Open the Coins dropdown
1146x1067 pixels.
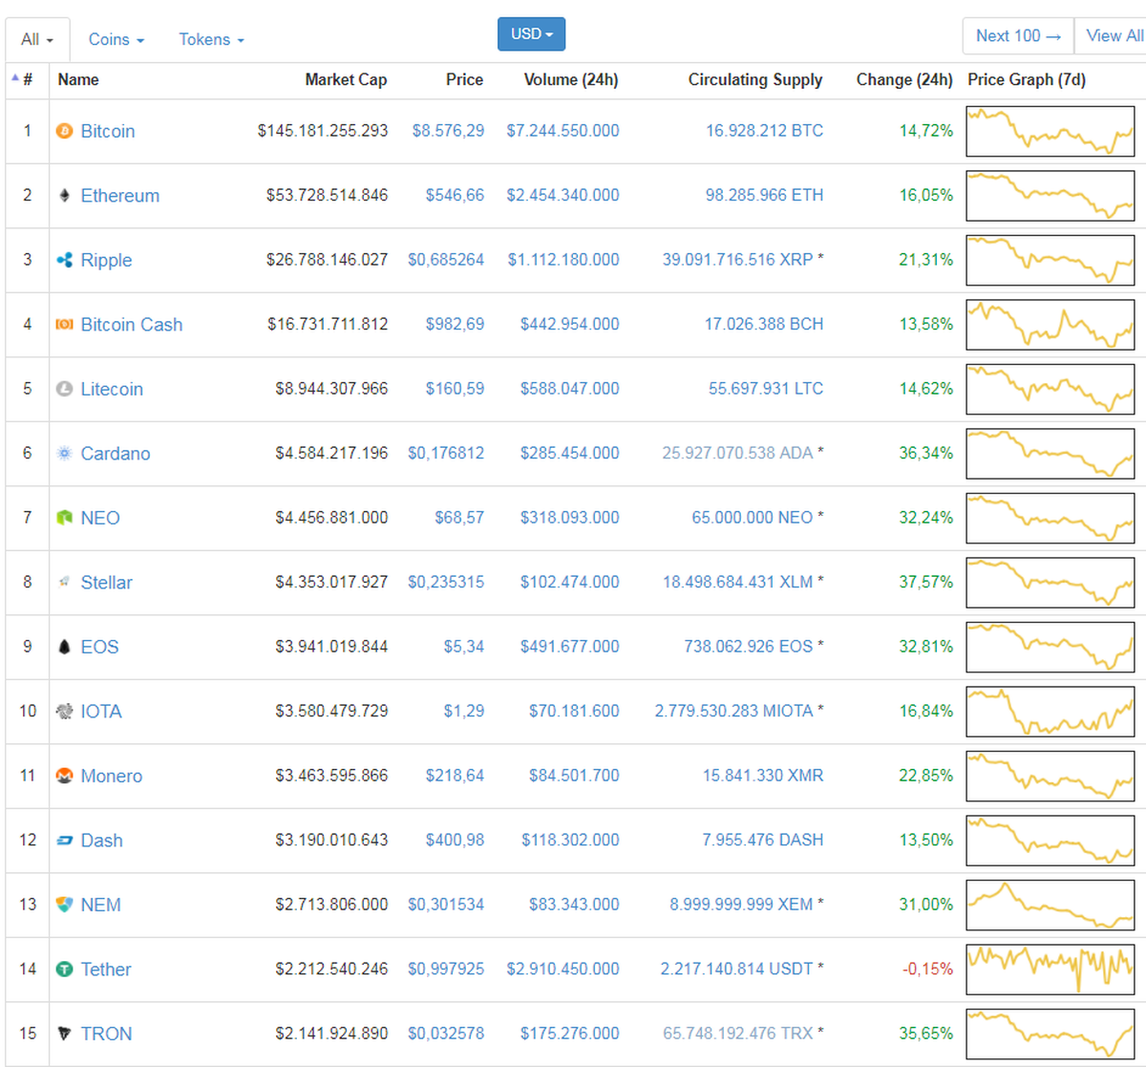point(117,39)
